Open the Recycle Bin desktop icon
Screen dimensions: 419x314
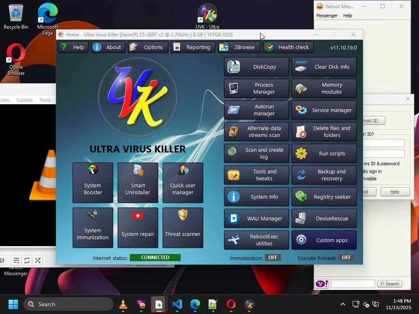[16, 16]
